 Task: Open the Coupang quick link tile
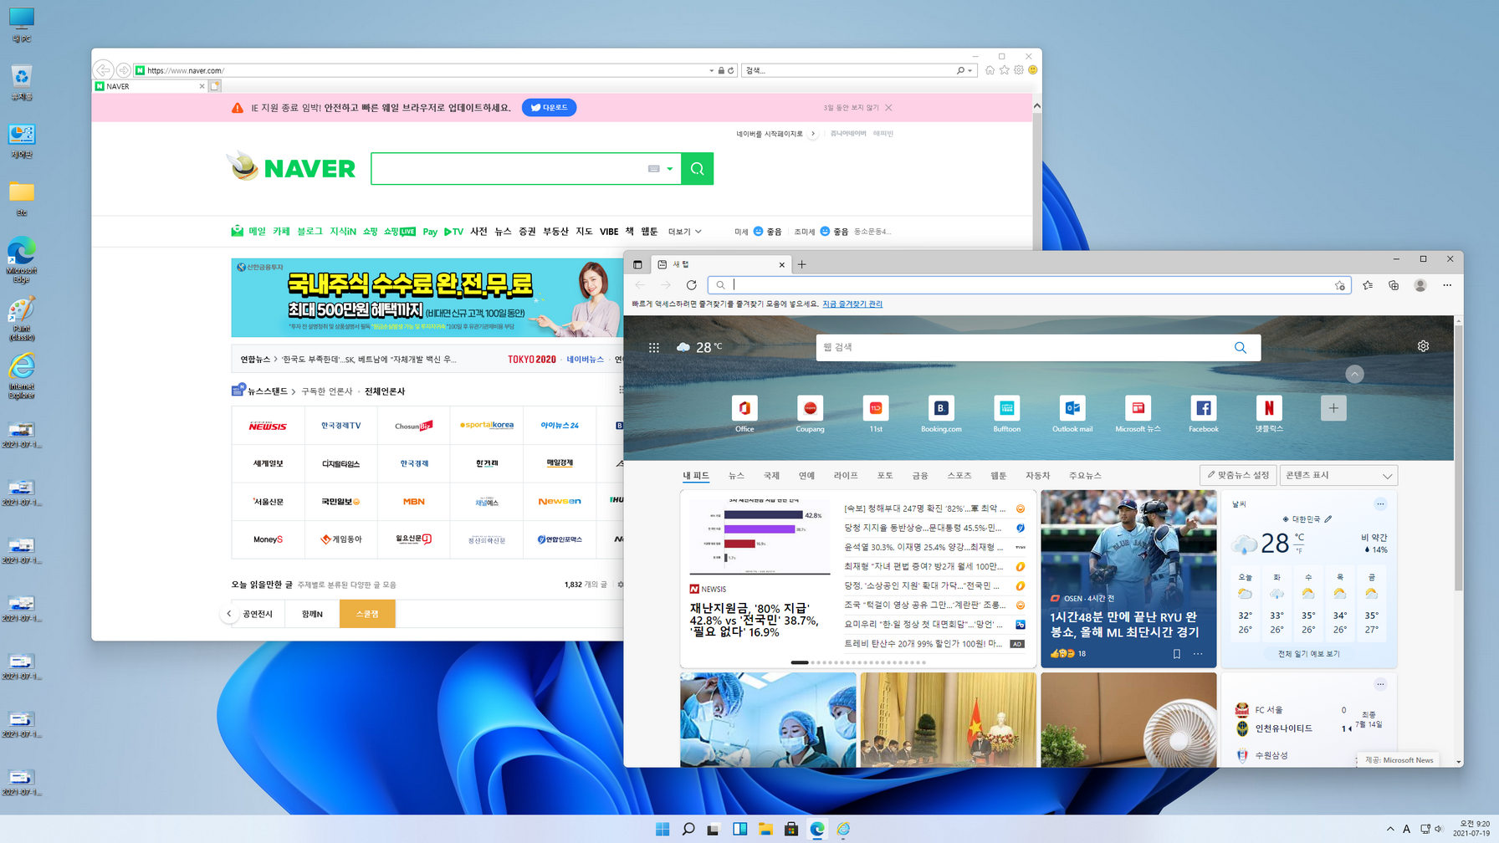[x=810, y=414]
